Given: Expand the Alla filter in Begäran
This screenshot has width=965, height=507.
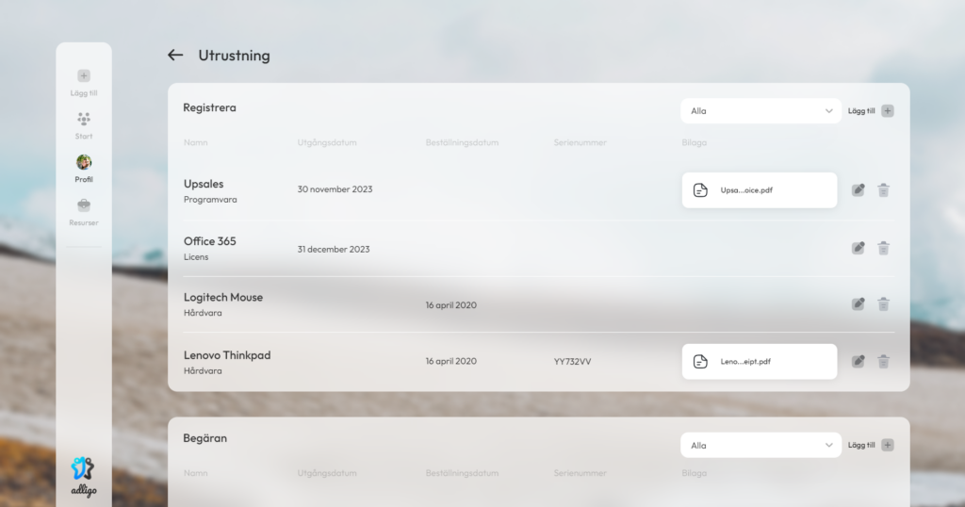Looking at the screenshot, I should (x=761, y=446).
